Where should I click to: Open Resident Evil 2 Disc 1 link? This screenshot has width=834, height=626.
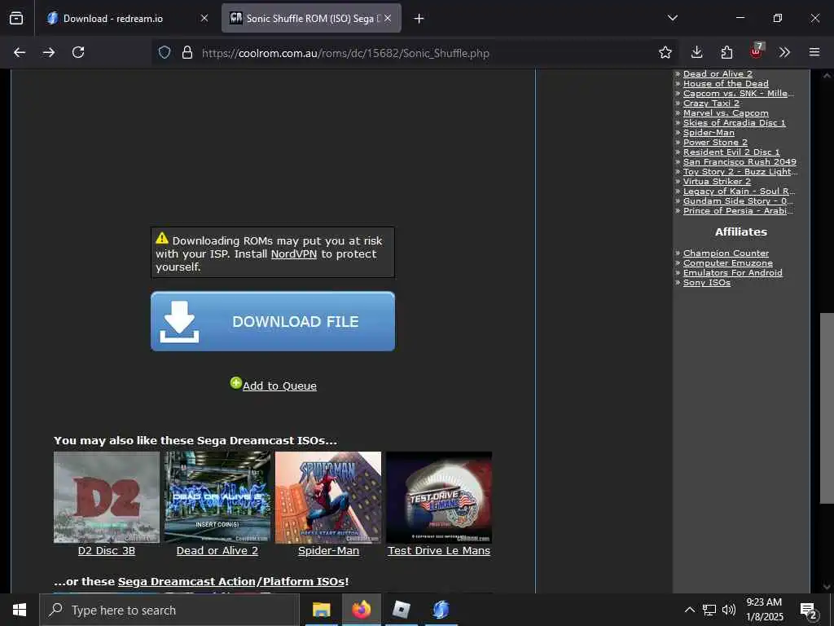click(x=731, y=152)
